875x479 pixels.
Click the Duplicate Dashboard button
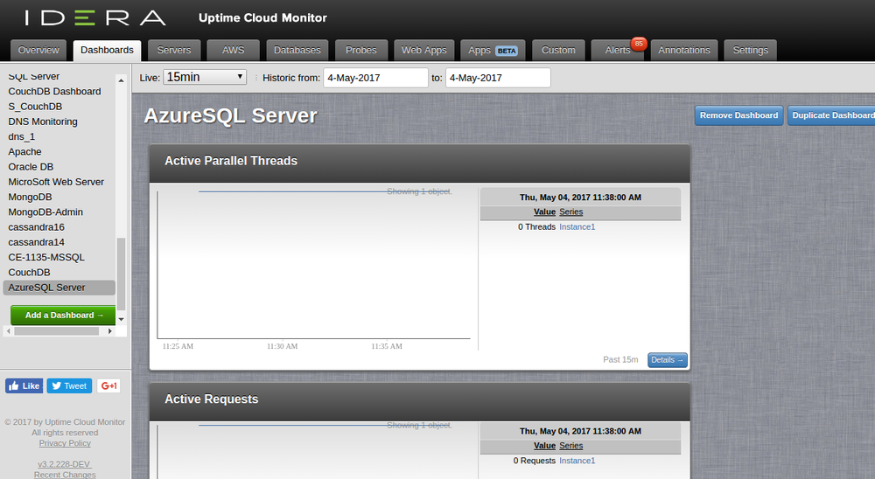[831, 115]
